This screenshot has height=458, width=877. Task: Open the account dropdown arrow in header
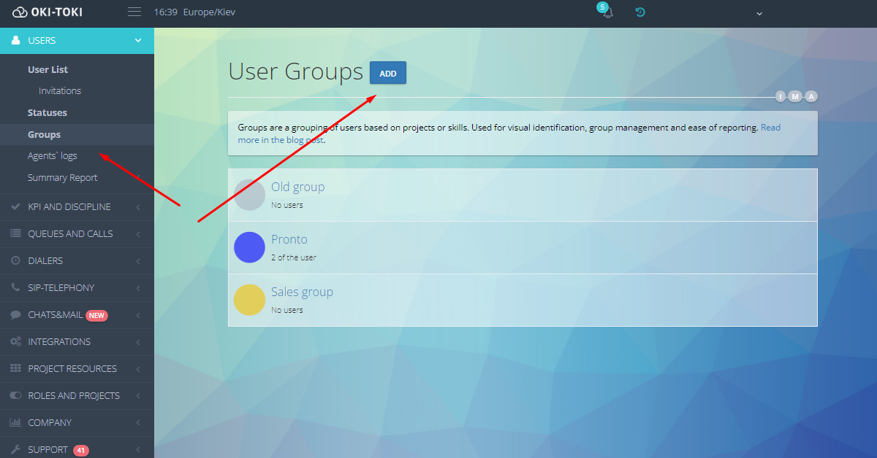click(759, 13)
